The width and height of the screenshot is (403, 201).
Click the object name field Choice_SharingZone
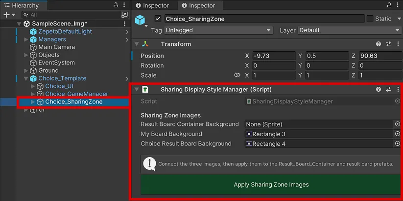point(264,19)
